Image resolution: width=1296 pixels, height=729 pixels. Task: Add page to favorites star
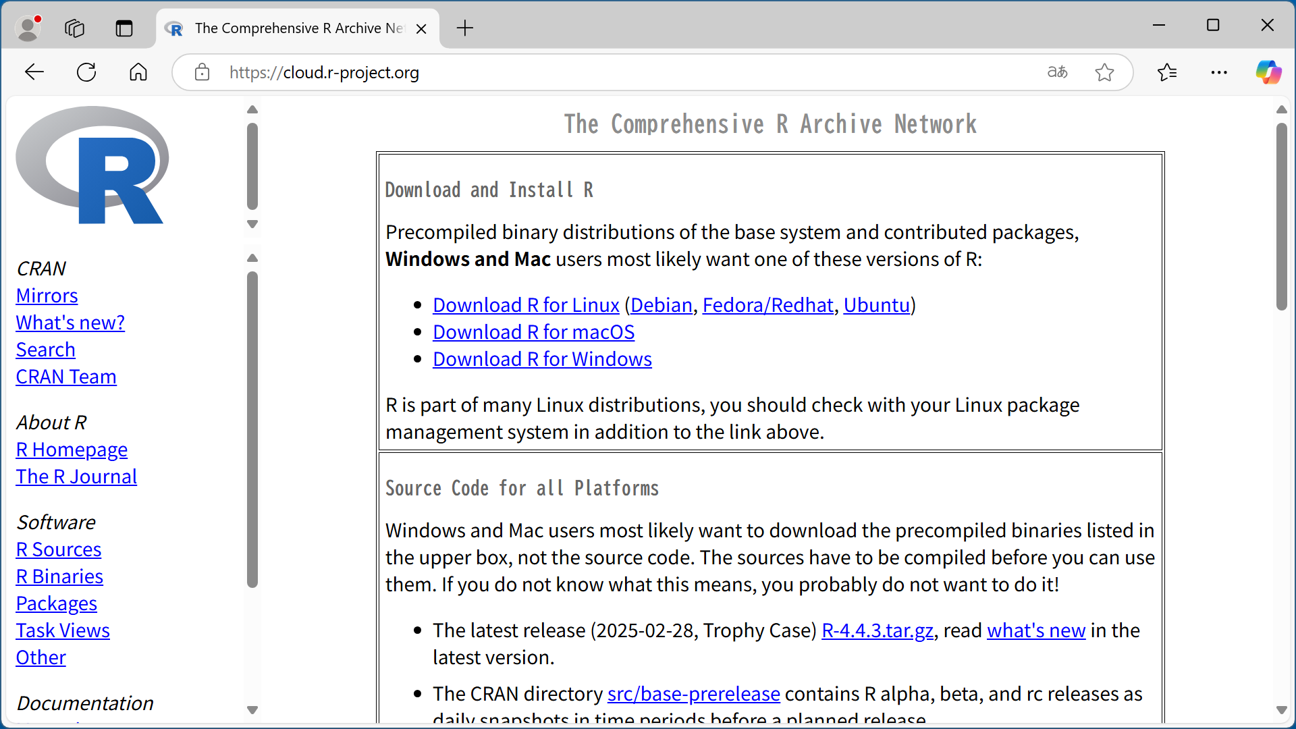pos(1104,72)
